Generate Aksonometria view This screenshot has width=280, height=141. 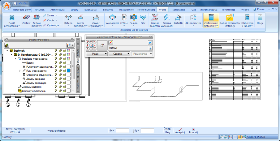[193, 21]
